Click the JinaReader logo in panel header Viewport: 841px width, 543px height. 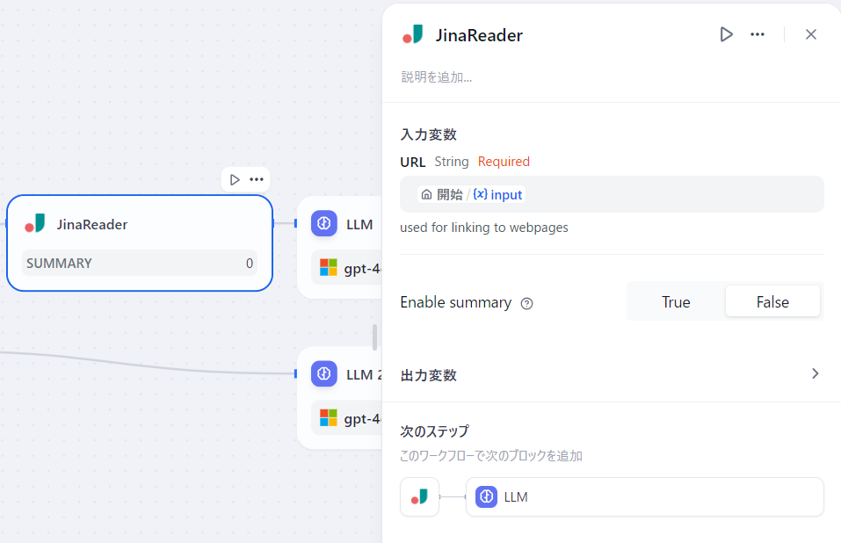(412, 35)
